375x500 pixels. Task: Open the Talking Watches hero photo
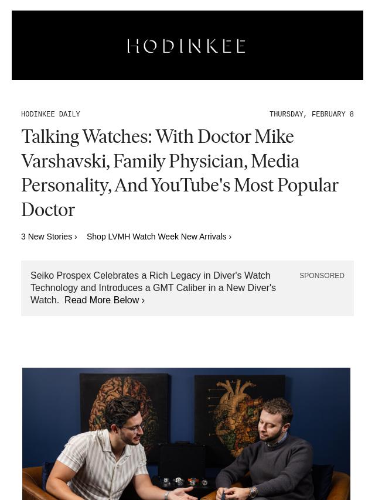(186, 434)
